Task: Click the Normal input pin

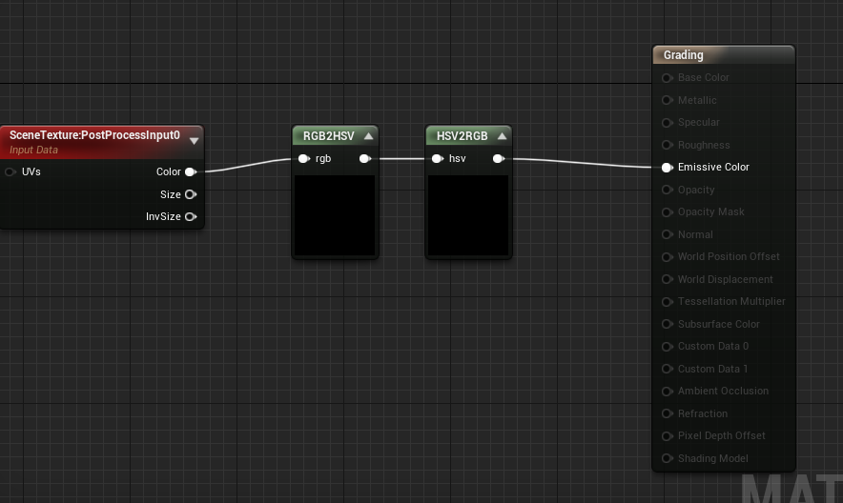Action: (x=668, y=234)
